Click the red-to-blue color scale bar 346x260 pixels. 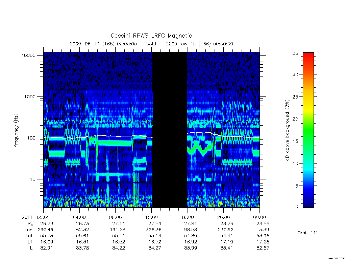pyautogui.click(x=308, y=130)
